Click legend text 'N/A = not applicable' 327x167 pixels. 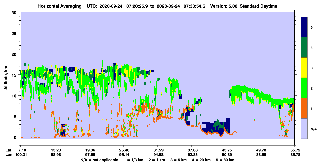[x=99, y=160]
